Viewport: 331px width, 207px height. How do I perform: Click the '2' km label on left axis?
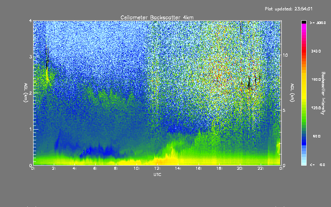[31, 93]
